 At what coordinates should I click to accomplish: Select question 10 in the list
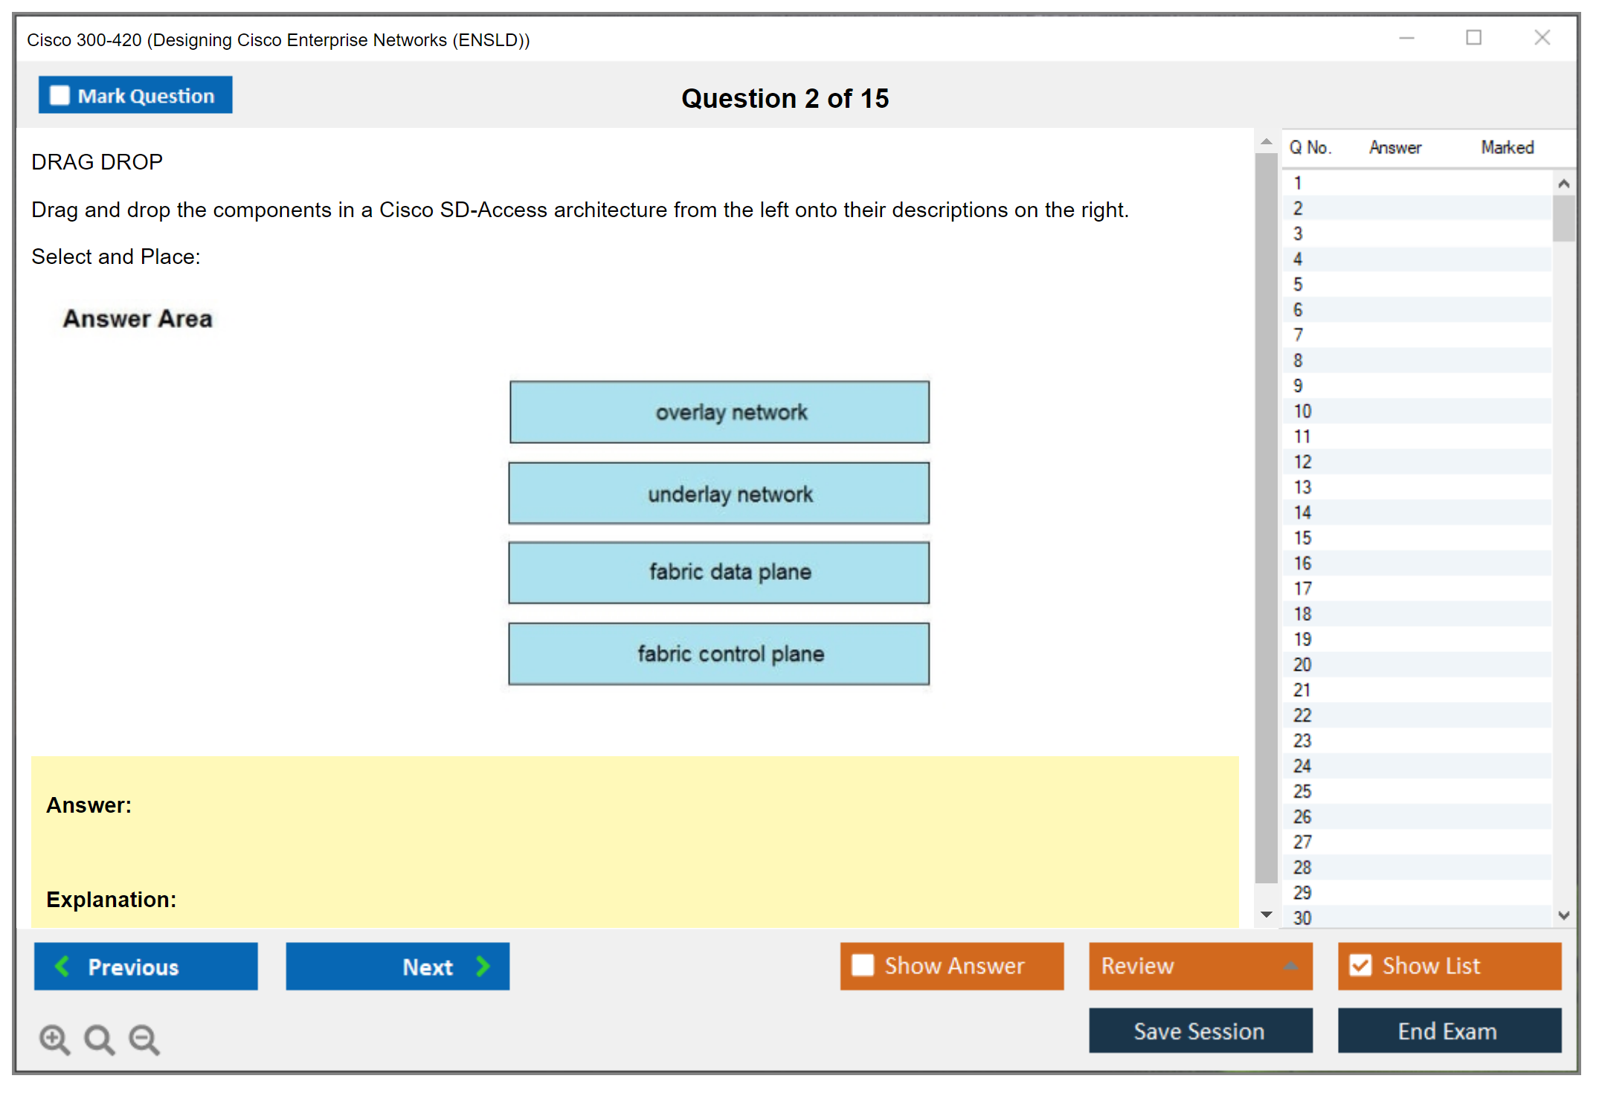tap(1302, 411)
